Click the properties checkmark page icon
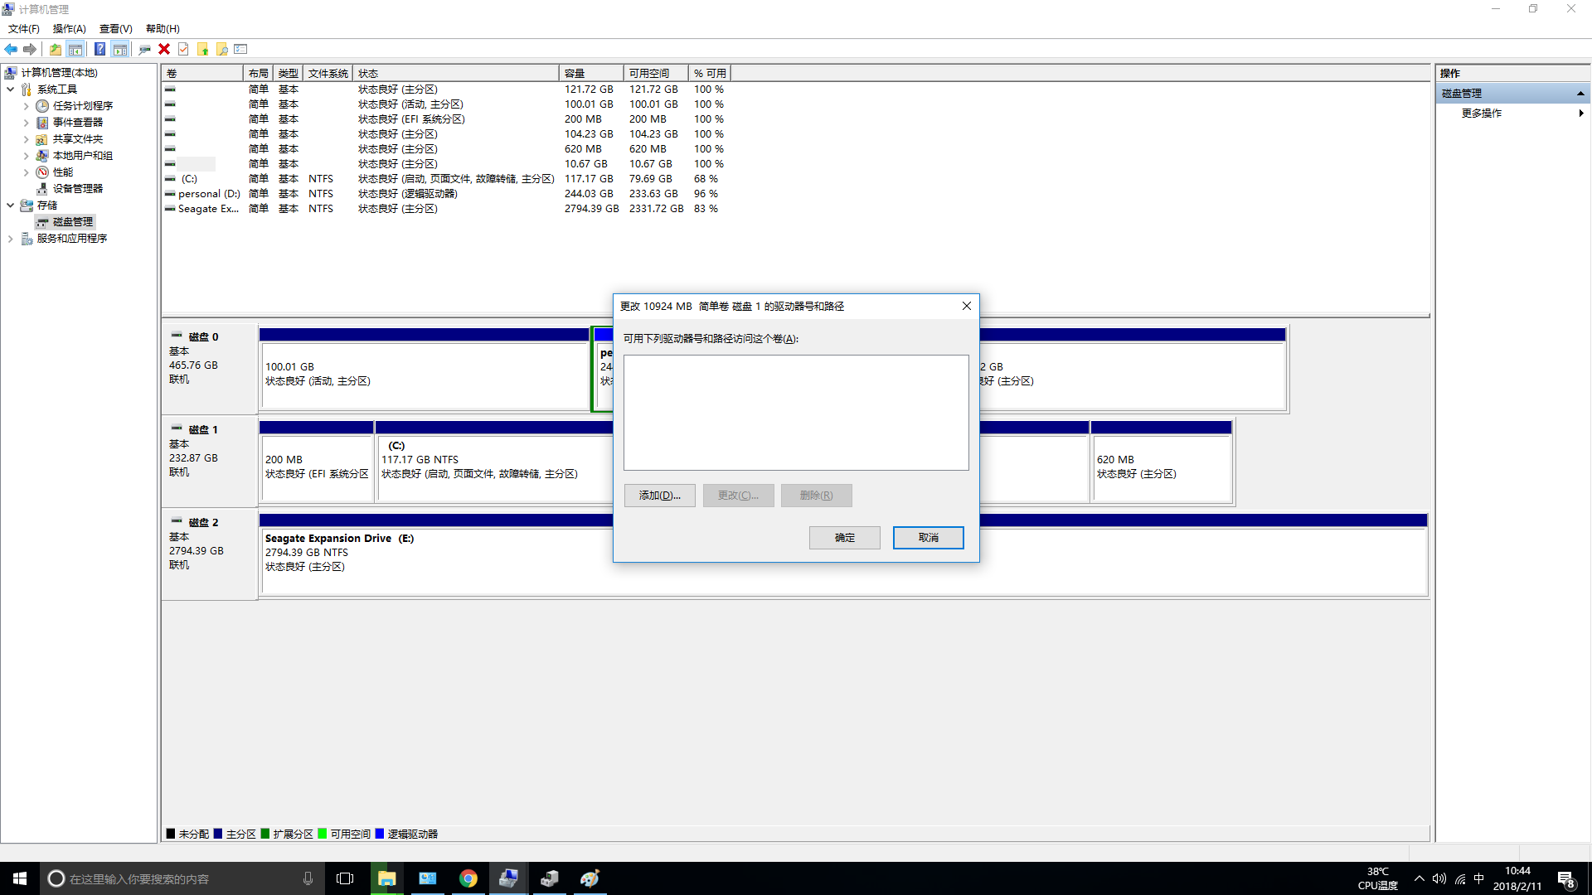 click(x=183, y=49)
